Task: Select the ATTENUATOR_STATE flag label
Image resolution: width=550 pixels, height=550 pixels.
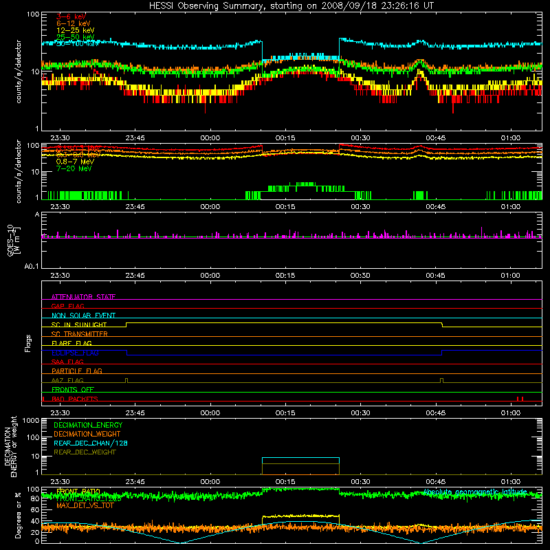Action: [83, 297]
